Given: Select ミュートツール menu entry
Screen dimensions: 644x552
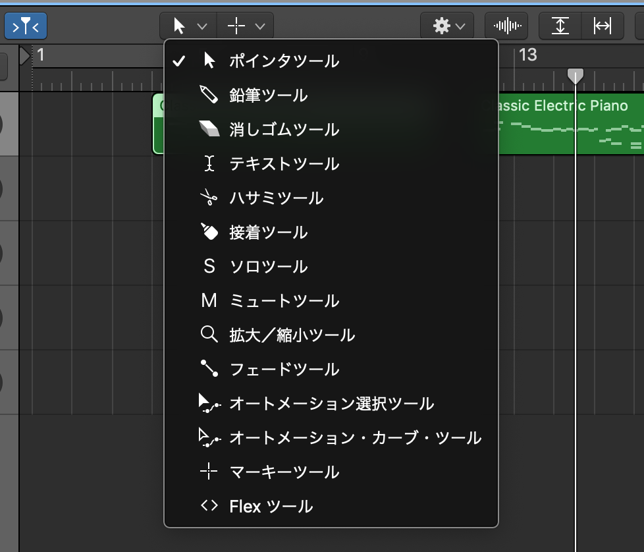Looking at the screenshot, I should (x=284, y=301).
